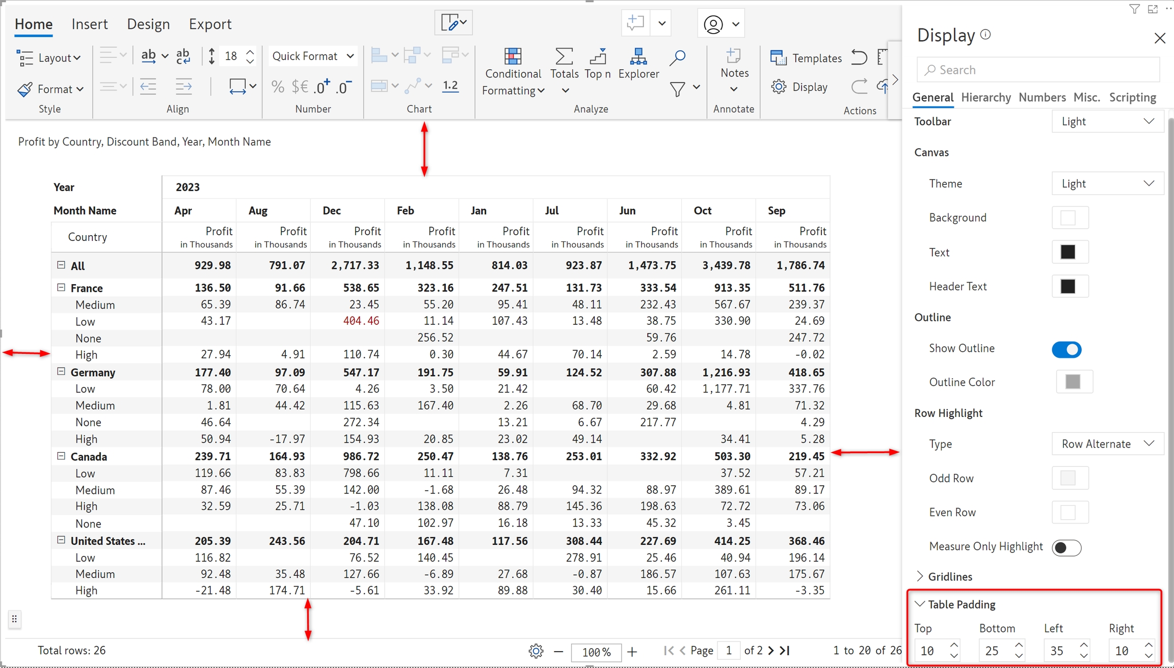
Task: Open the Hierarchy tab in Display panel
Action: [985, 97]
